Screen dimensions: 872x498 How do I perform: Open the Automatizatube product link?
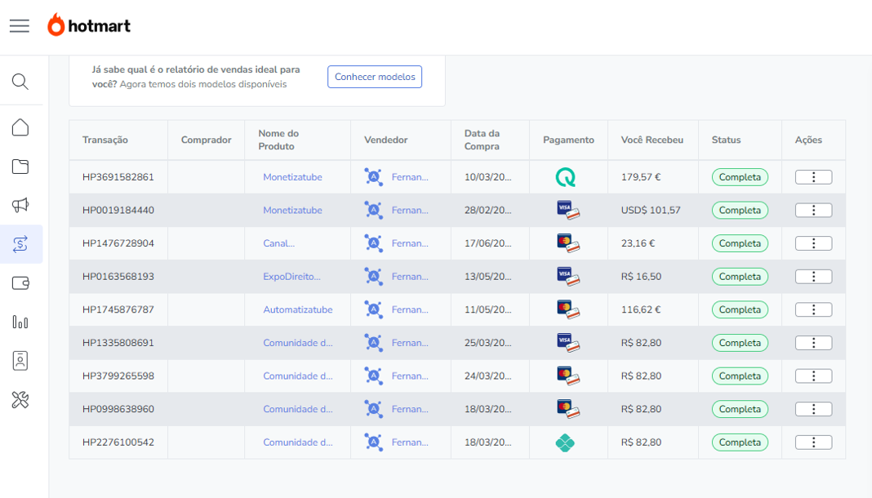tap(297, 309)
